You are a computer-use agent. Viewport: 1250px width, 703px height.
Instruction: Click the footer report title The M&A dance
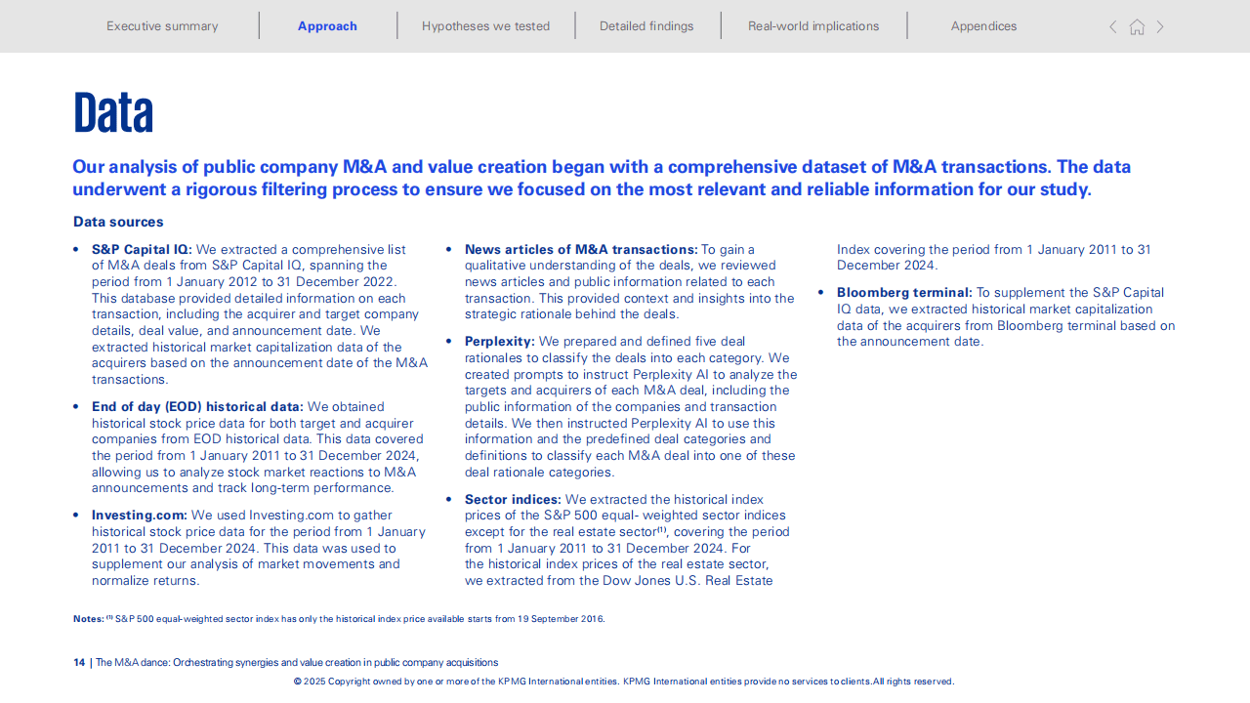[296, 662]
